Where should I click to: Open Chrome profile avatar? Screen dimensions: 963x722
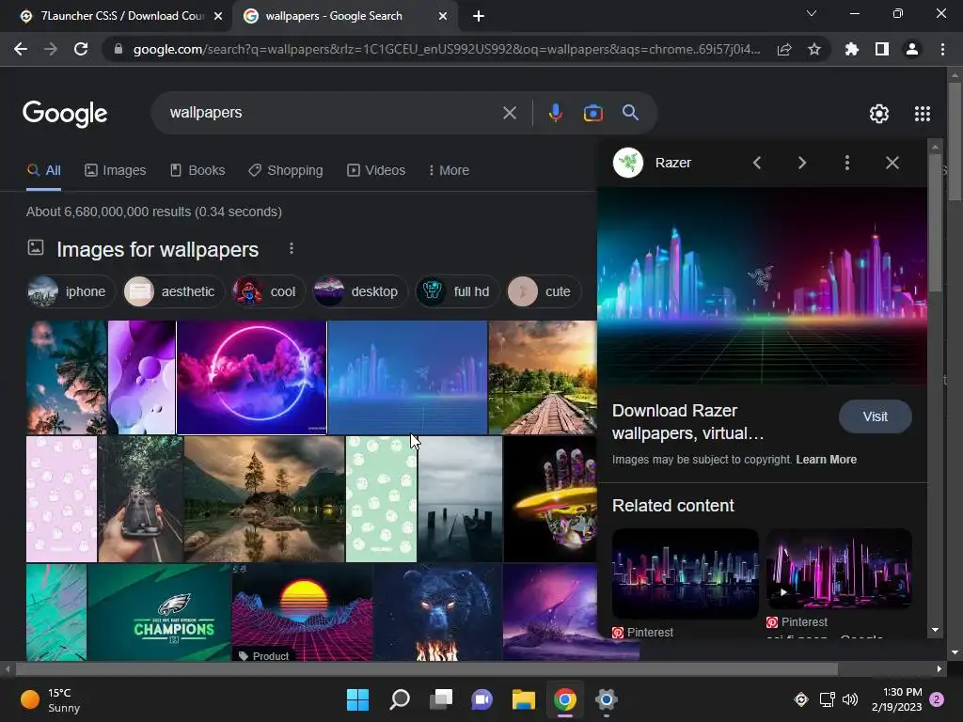(911, 49)
